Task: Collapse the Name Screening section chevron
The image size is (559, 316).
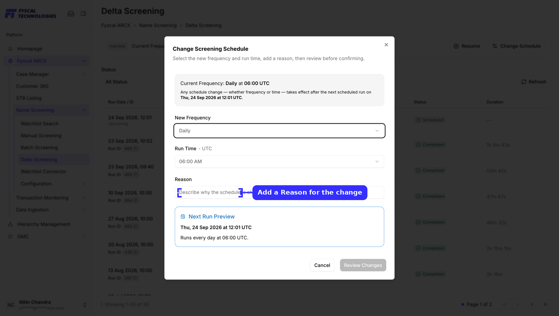Action: [x=84, y=110]
